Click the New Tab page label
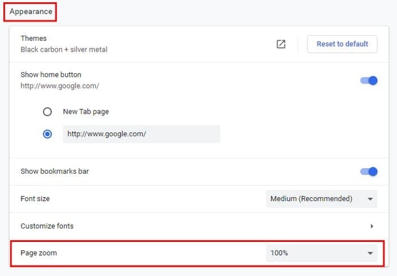Image resolution: width=397 pixels, height=276 pixels. coord(86,112)
